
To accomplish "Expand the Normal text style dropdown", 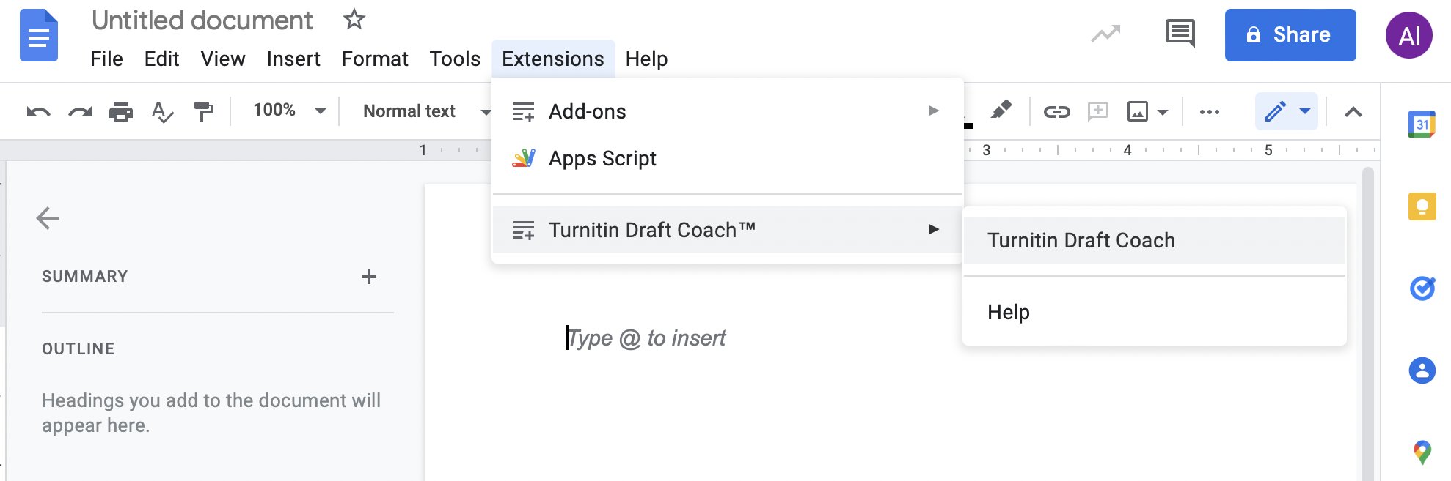I will tap(425, 111).
